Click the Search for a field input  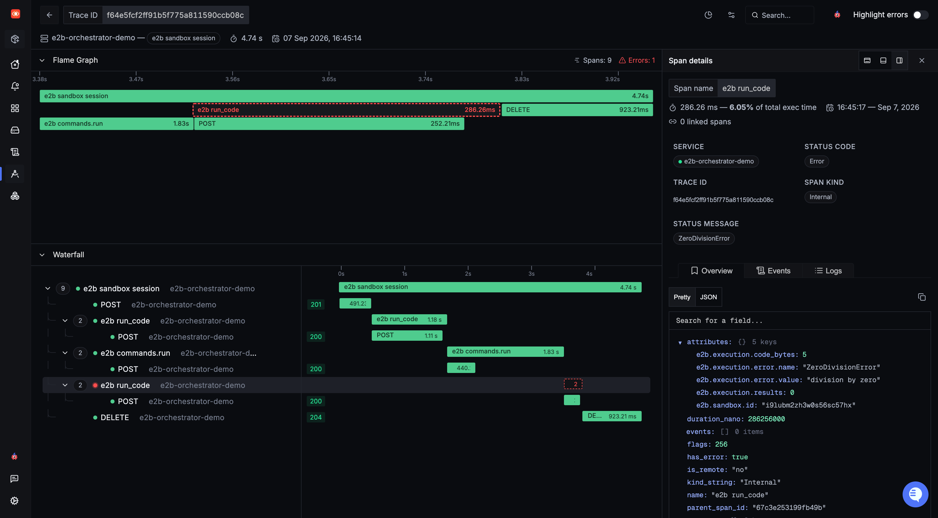pyautogui.click(x=799, y=321)
